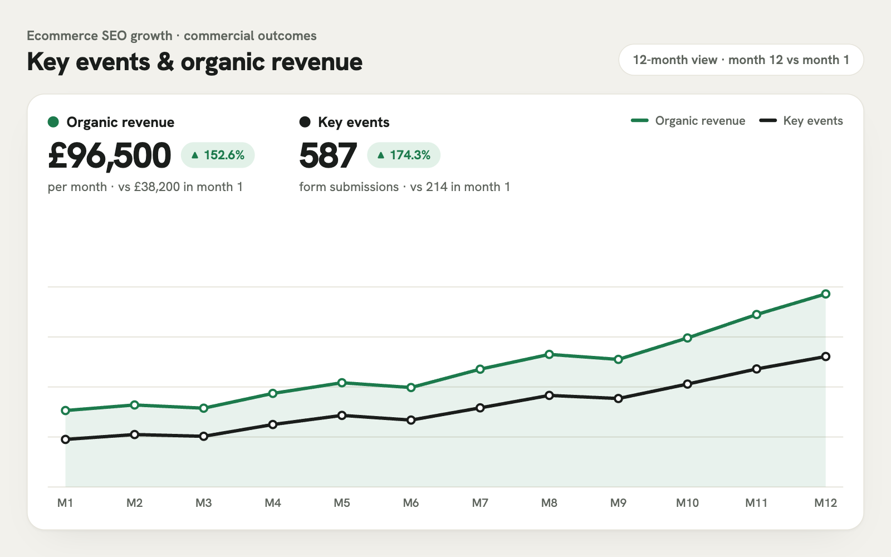Click 'Ecommerce SEO growth · commercial outcomes' subtitle
The image size is (891, 557).
pyautogui.click(x=172, y=36)
